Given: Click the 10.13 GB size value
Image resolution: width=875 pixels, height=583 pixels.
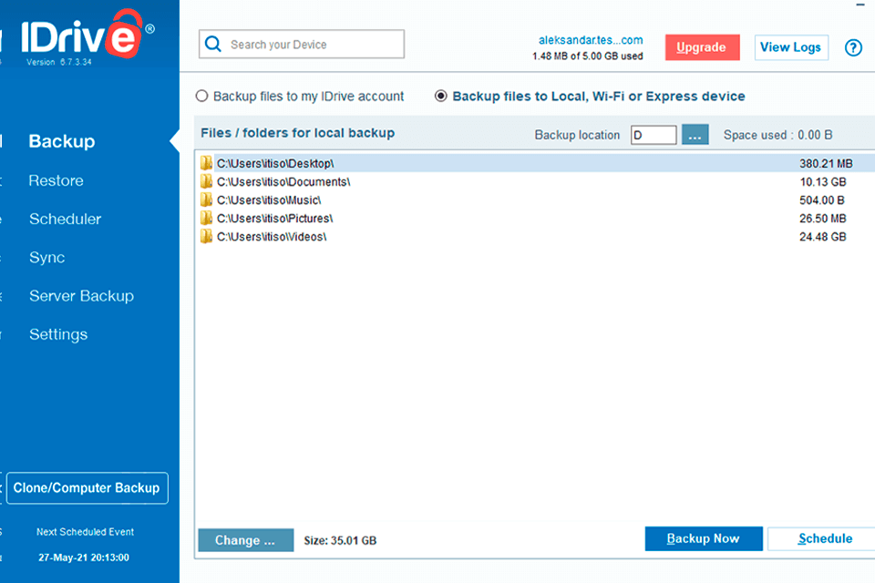Looking at the screenshot, I should pyautogui.click(x=822, y=182).
